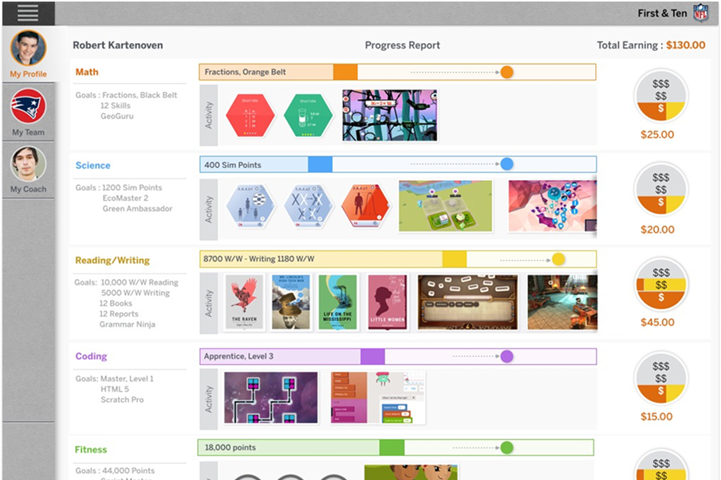The width and height of the screenshot is (721, 480).
Task: Click the Science row Activity label
Action: click(209, 210)
